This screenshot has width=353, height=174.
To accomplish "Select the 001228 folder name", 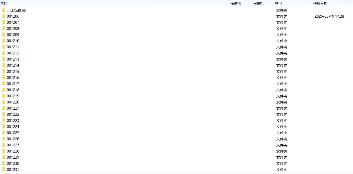I will pyautogui.click(x=13, y=151).
